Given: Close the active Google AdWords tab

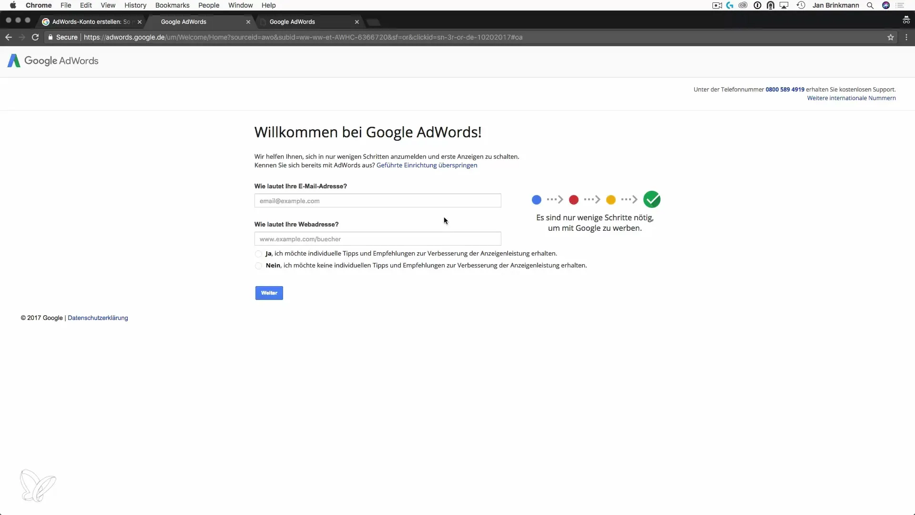Looking at the screenshot, I should [248, 22].
